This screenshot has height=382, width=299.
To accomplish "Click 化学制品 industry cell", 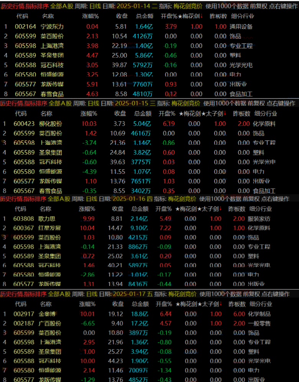I will click(259, 314).
